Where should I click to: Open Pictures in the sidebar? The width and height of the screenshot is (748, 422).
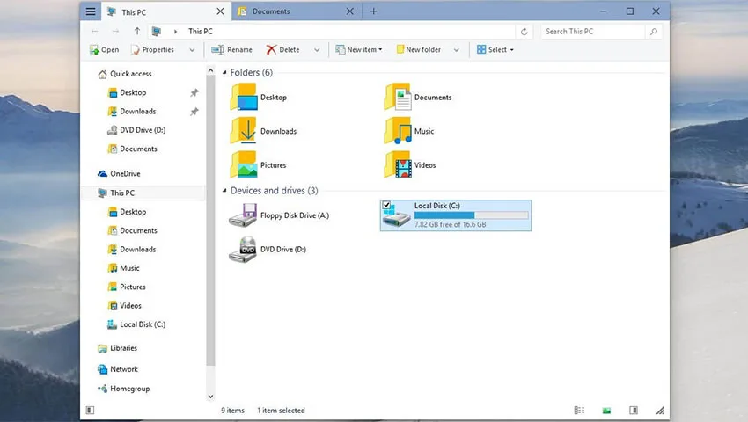[x=127, y=287]
